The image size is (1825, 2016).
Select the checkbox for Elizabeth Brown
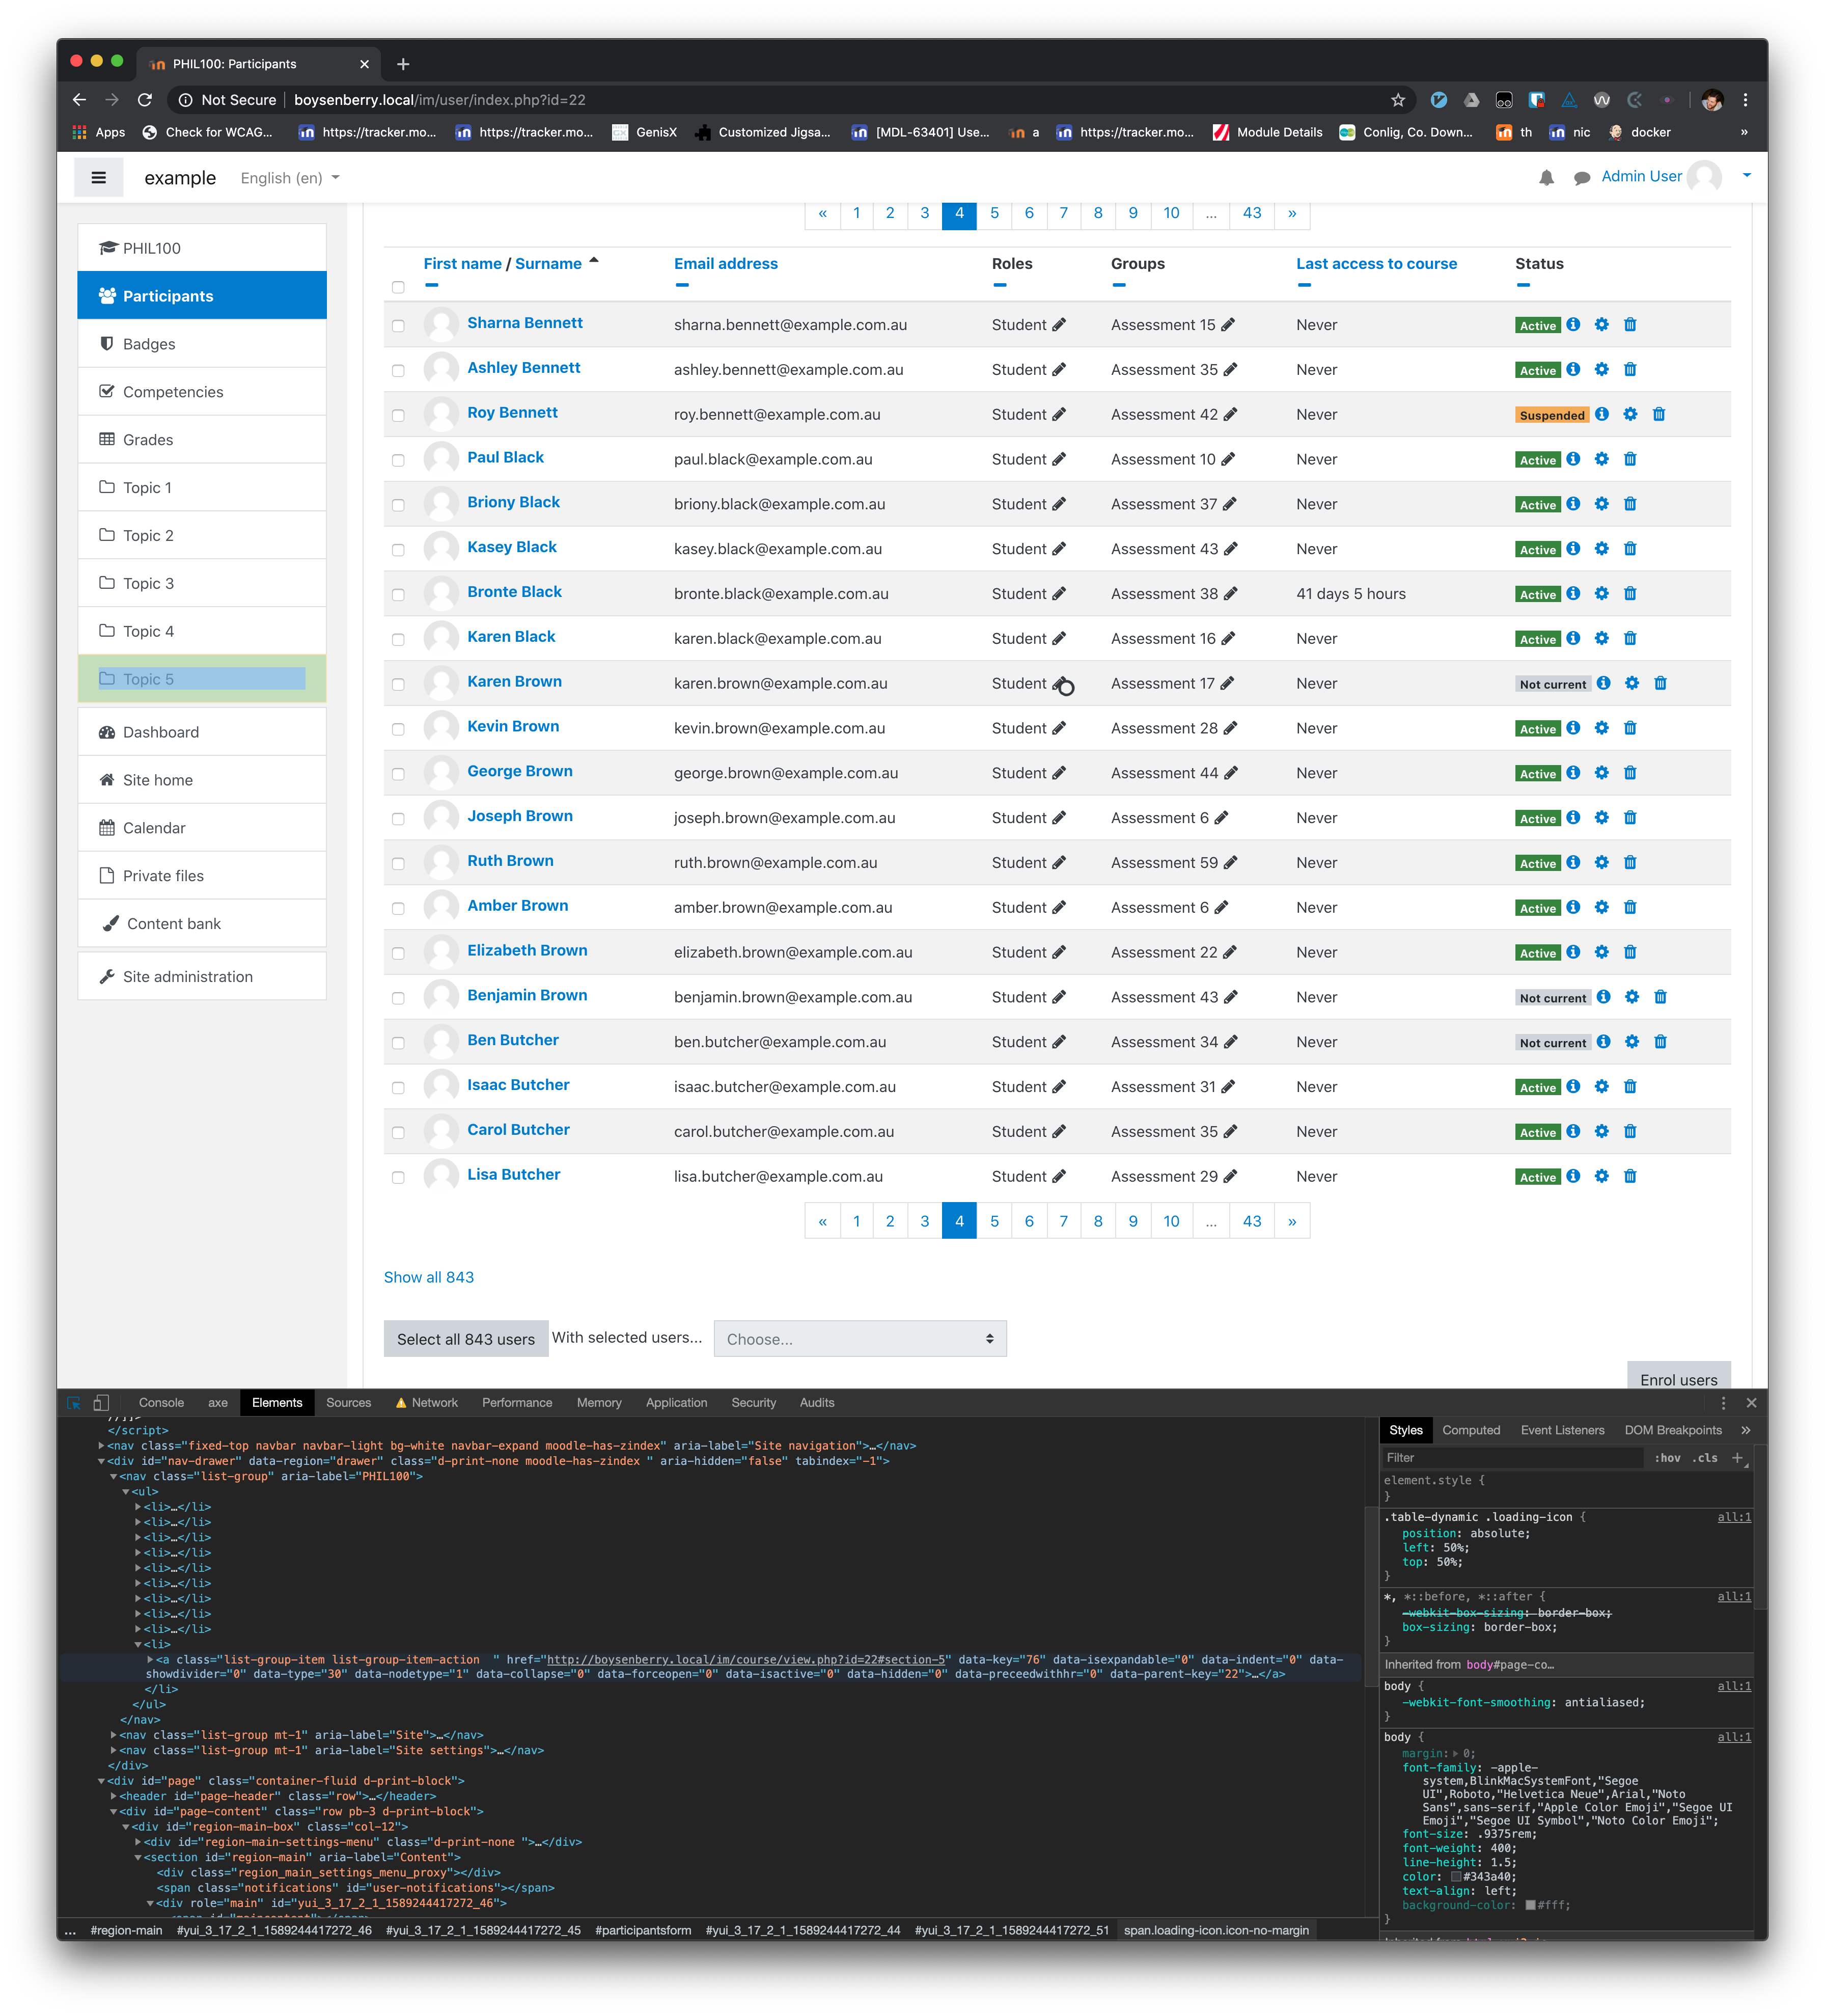click(x=398, y=954)
